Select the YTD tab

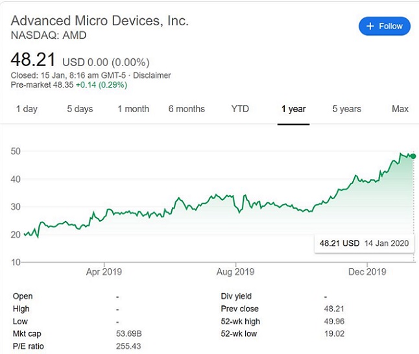240,109
